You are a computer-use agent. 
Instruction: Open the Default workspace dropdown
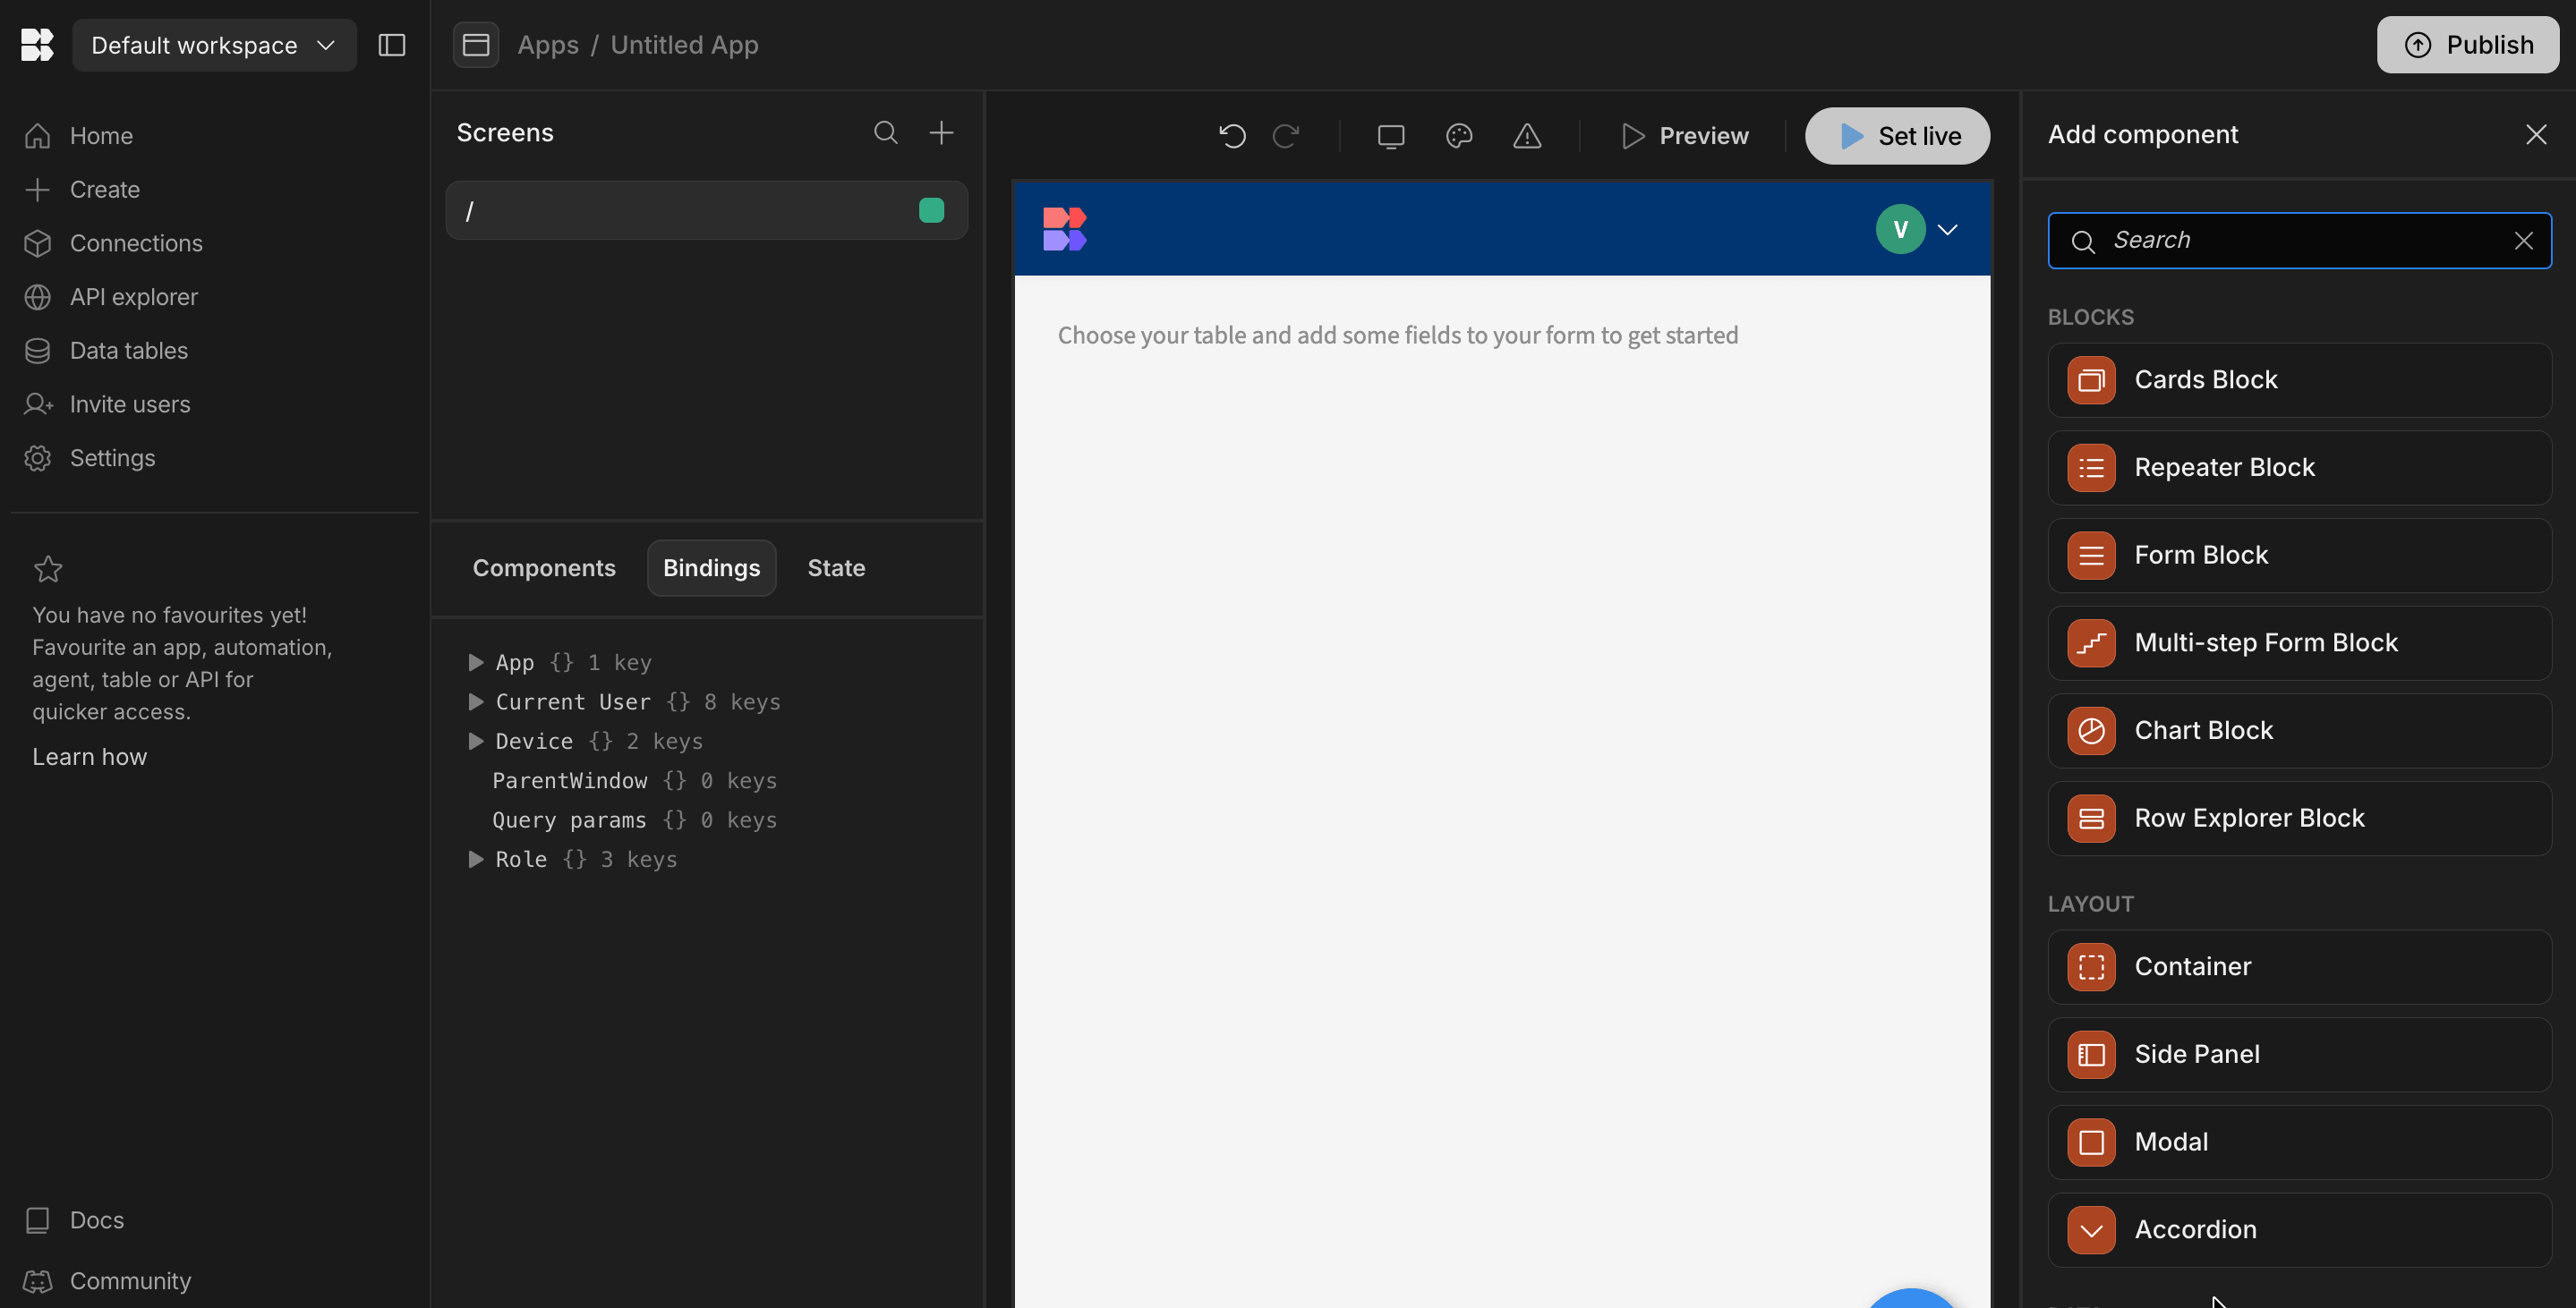pyautogui.click(x=214, y=45)
